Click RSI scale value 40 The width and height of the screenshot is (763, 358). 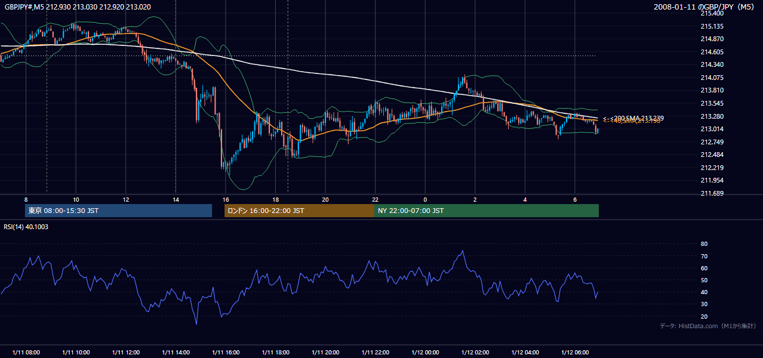(704, 292)
